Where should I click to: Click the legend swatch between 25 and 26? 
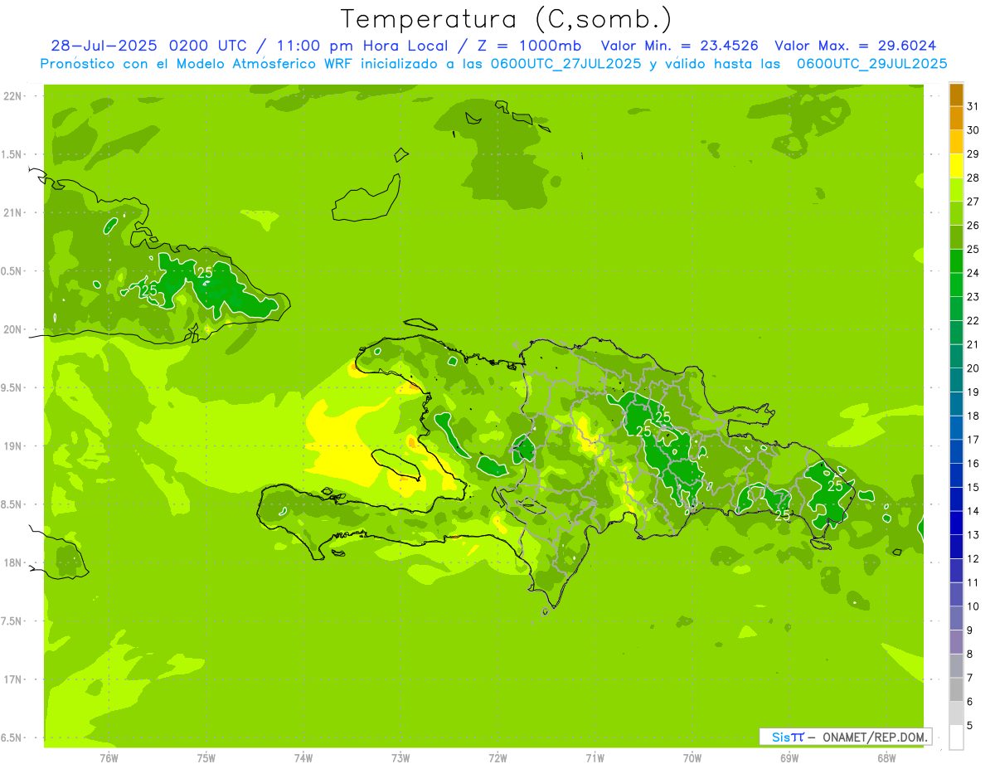point(956,236)
